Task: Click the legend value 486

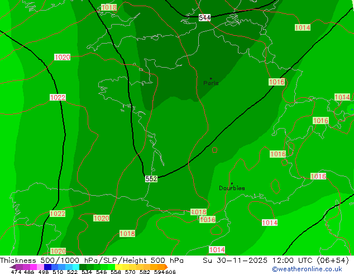Action: point(29,272)
